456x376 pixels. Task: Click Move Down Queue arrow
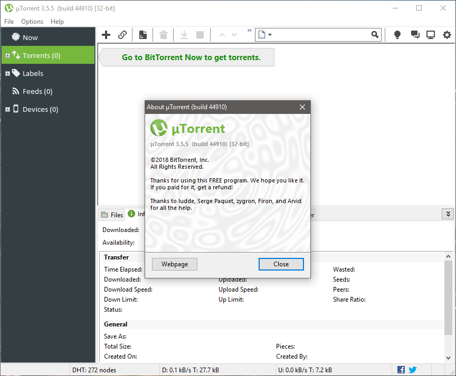(x=234, y=35)
